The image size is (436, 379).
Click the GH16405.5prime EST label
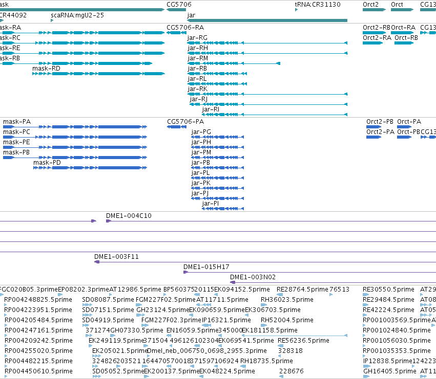390,371
